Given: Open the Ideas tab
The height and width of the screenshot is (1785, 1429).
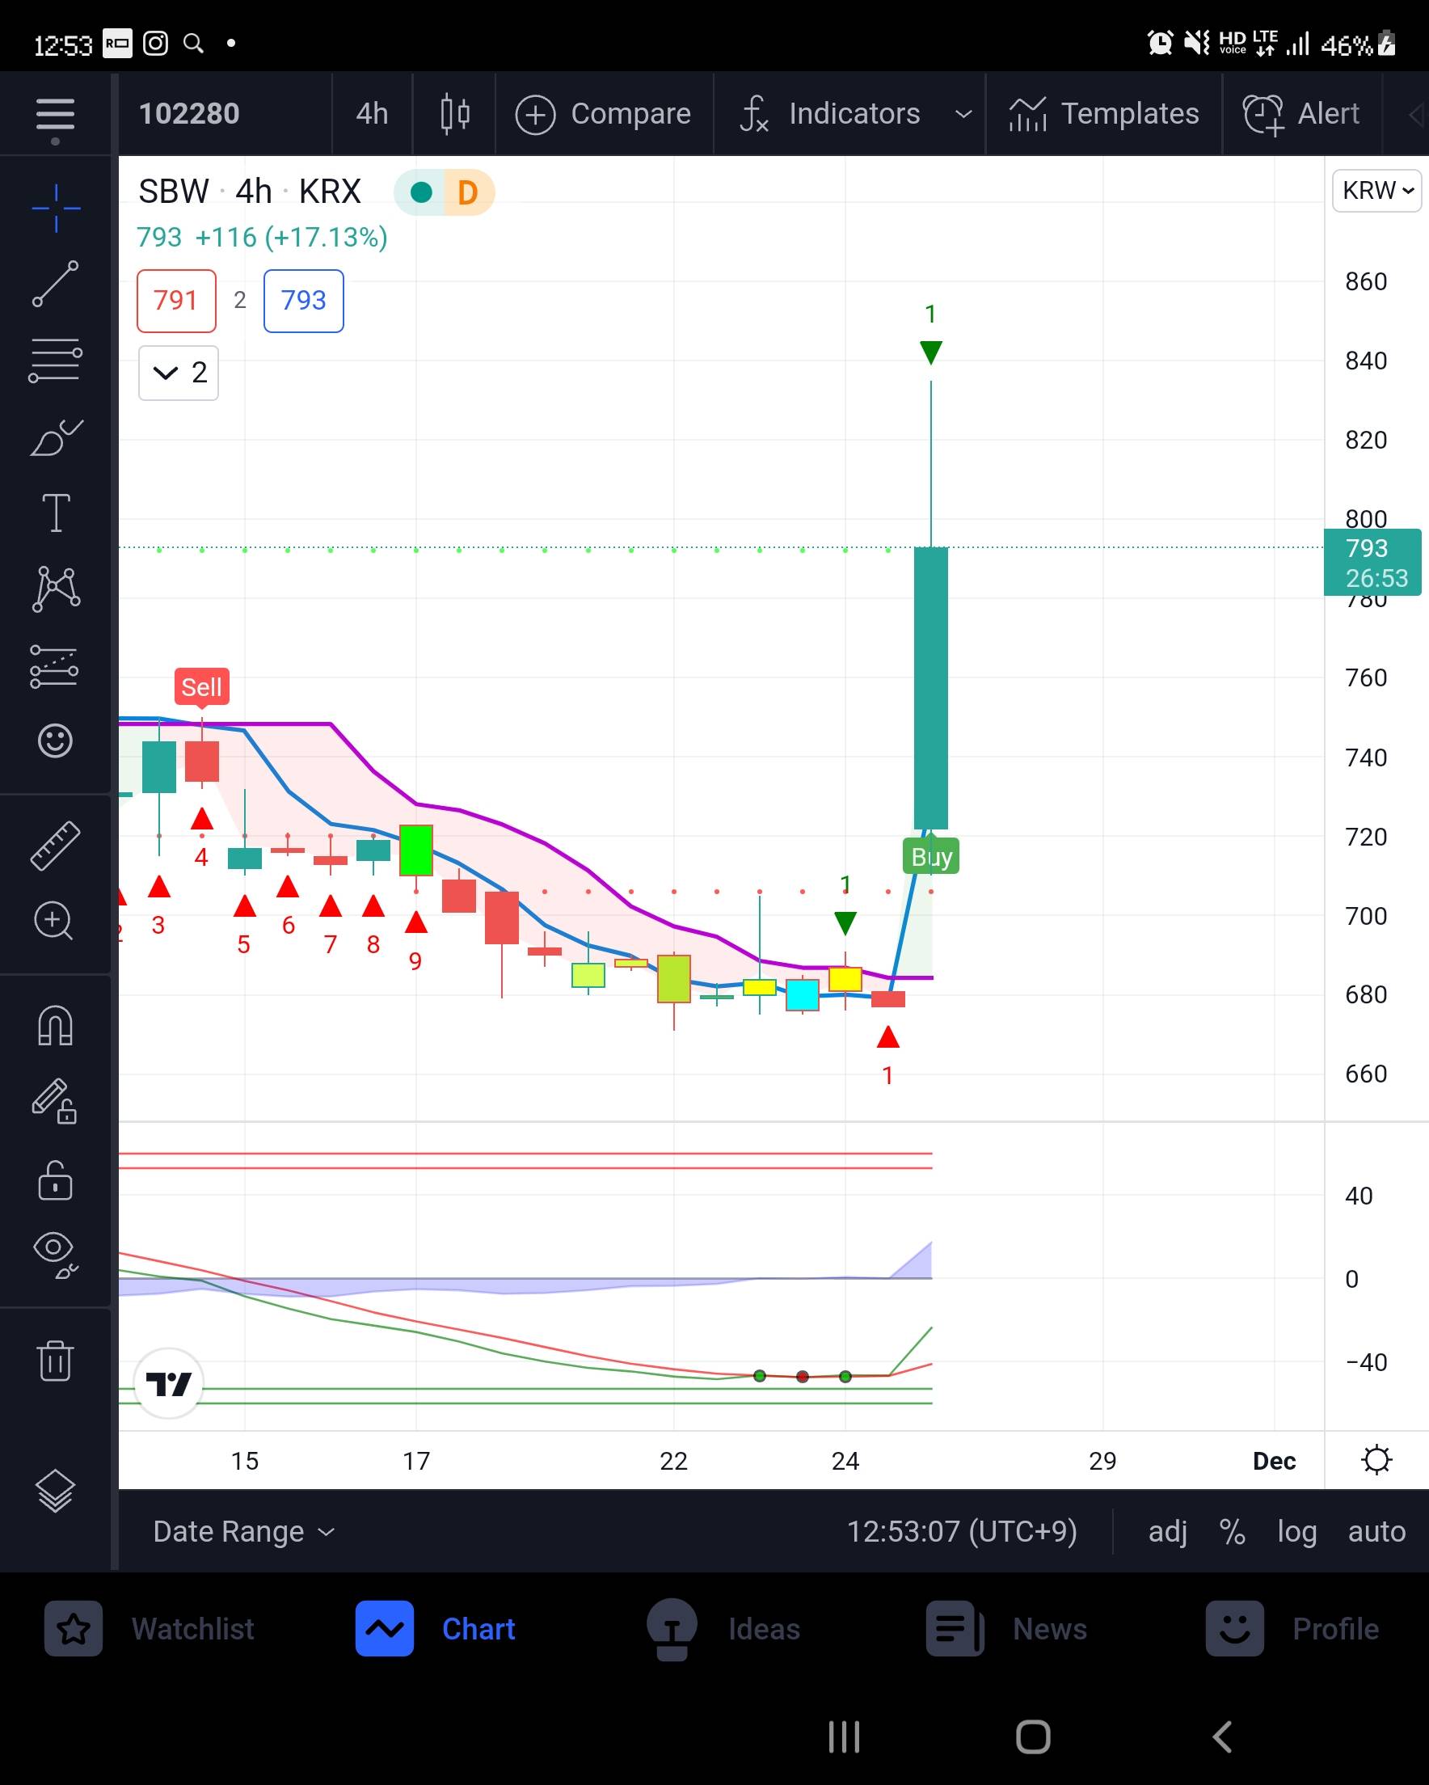Looking at the screenshot, I should (723, 1628).
